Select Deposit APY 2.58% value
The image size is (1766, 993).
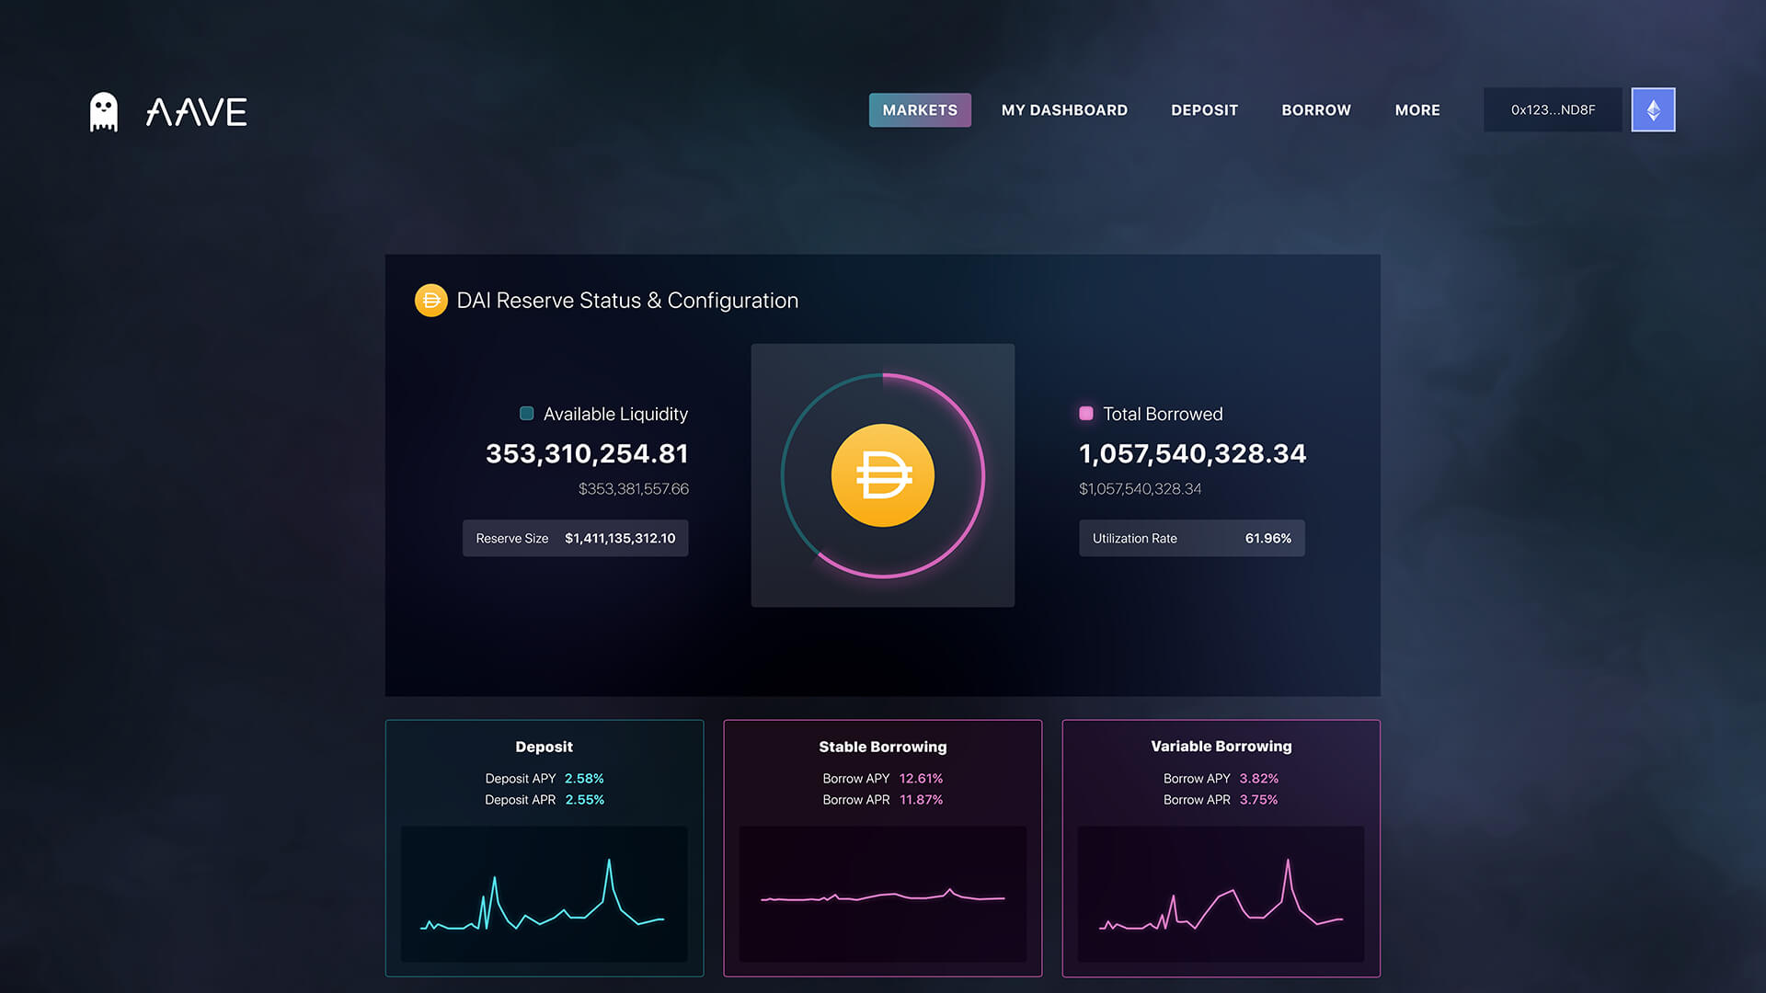(x=584, y=779)
